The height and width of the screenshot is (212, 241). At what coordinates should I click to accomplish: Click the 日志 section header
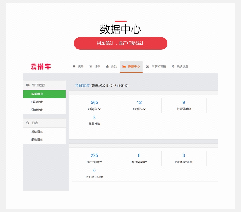44,123
